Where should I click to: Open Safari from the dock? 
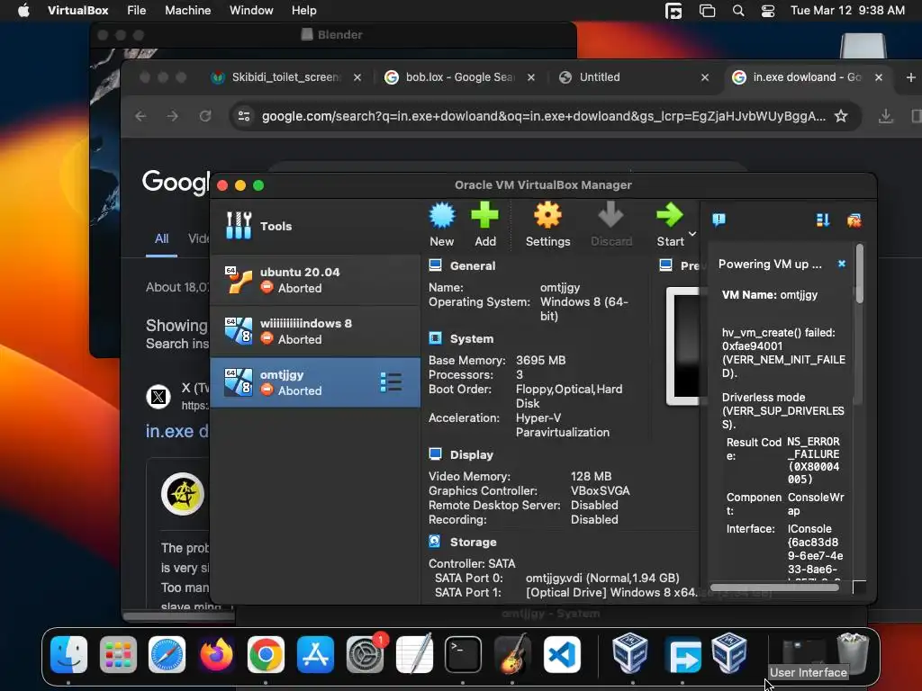tap(167, 654)
